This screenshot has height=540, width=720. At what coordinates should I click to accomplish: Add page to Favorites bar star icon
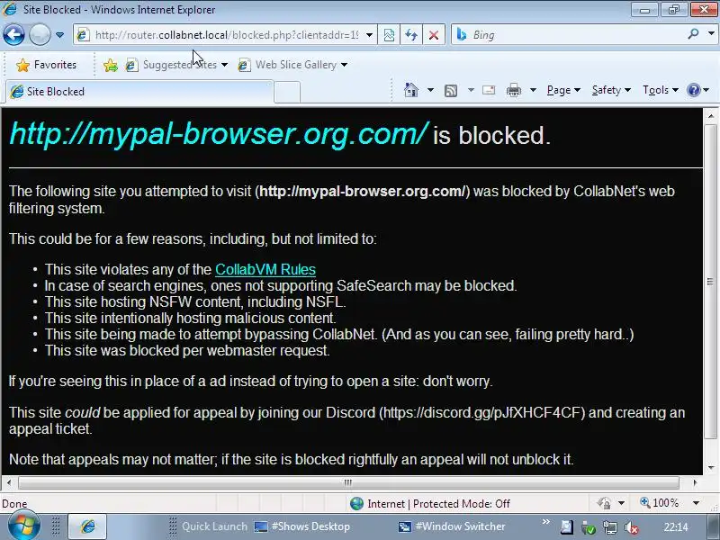pos(110,65)
